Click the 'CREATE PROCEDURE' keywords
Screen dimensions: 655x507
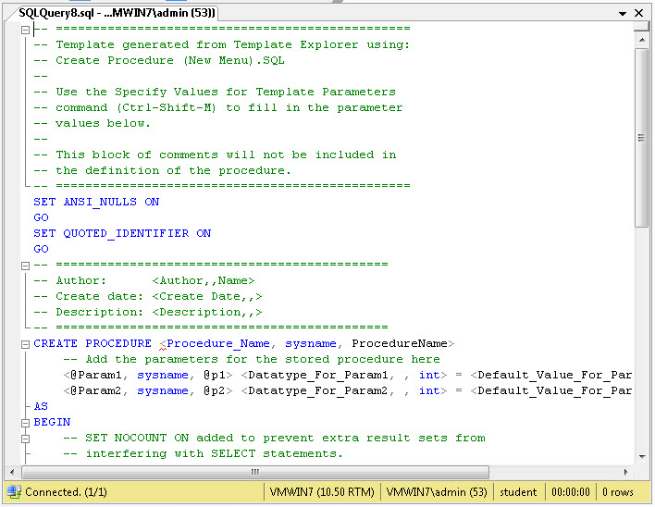pos(93,344)
